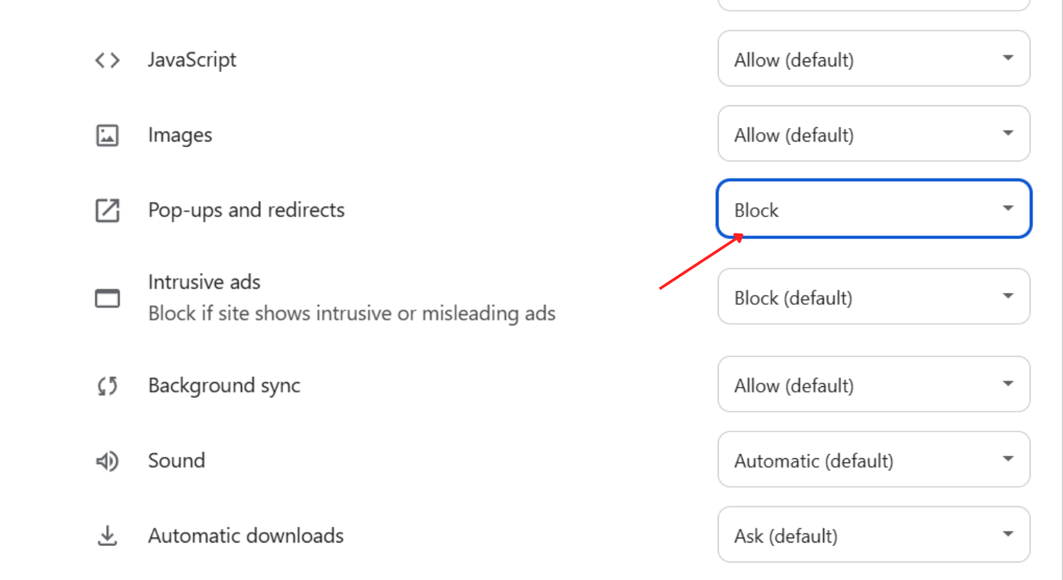
Task: Click the Images picture icon
Action: pyautogui.click(x=106, y=135)
